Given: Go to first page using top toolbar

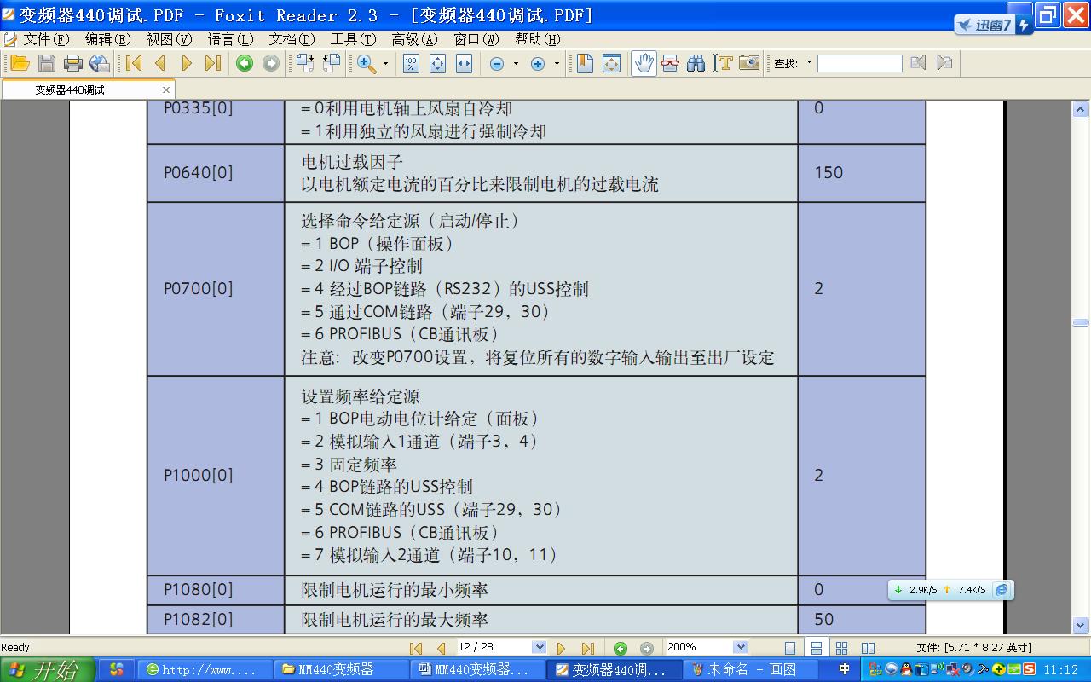Looking at the screenshot, I should [x=134, y=63].
